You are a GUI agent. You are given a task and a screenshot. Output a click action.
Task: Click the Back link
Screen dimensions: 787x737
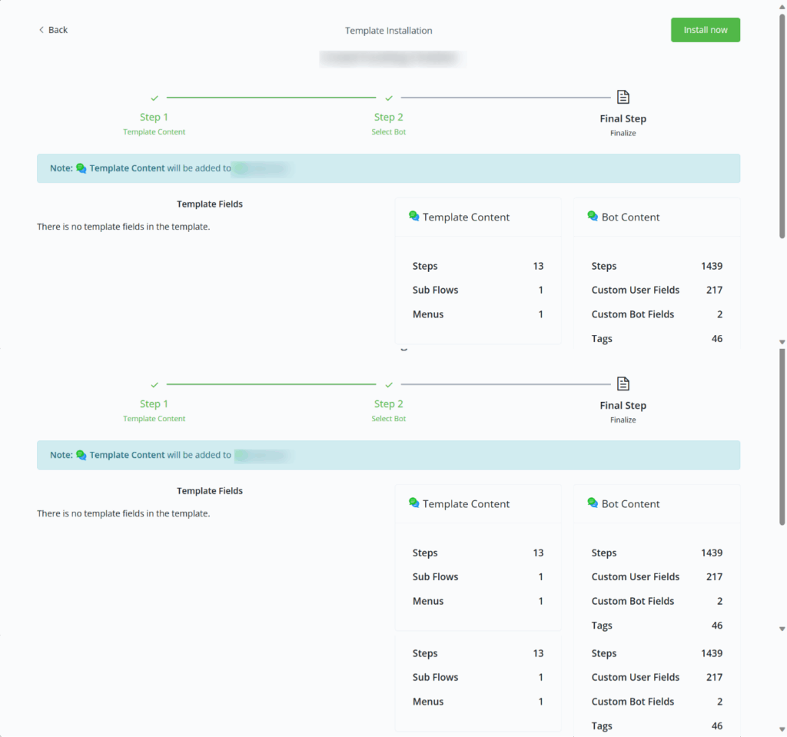pyautogui.click(x=58, y=30)
